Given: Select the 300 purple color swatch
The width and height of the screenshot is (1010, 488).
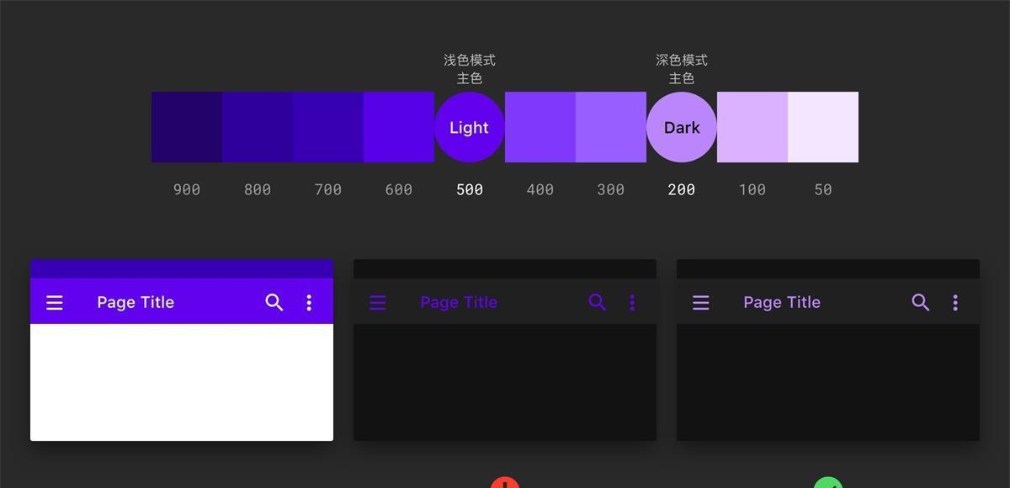Looking at the screenshot, I should pos(611,127).
